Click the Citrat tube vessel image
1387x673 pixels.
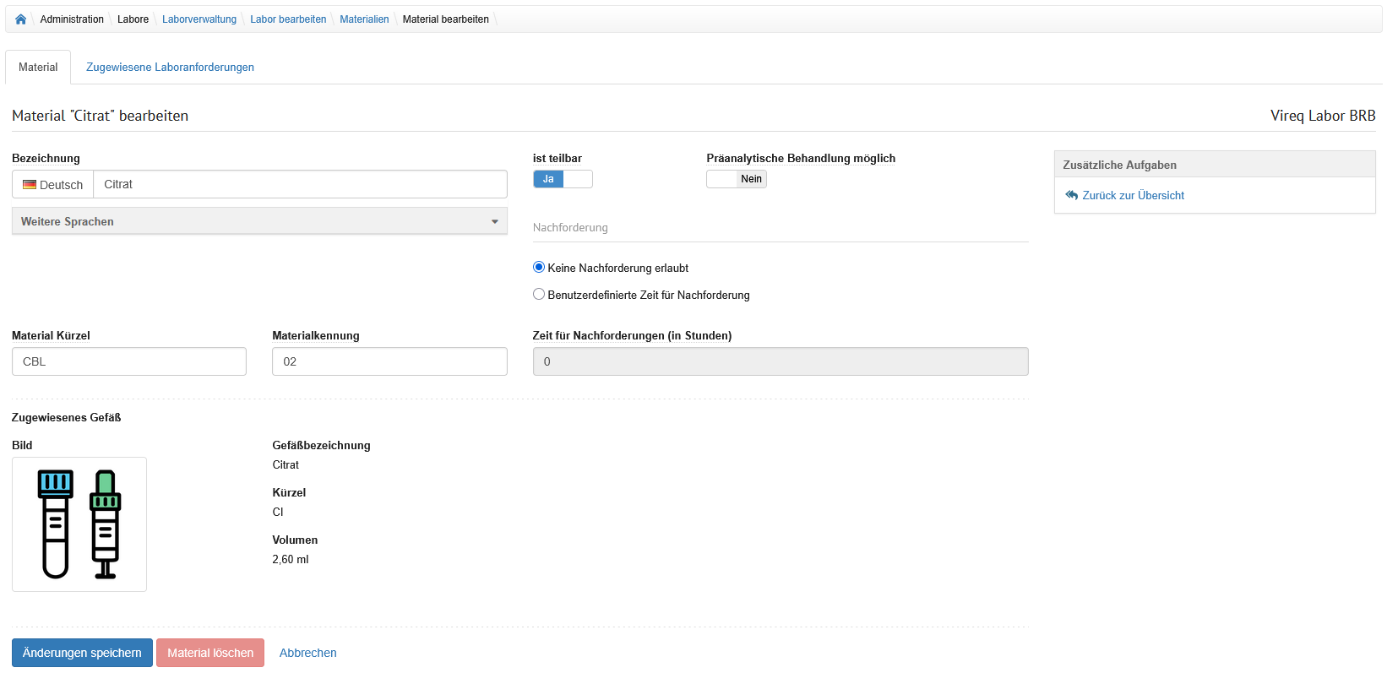[x=79, y=524]
